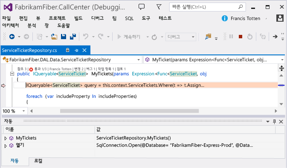Open the 아키텍처 menu
The image size is (287, 168).
(10, 26)
